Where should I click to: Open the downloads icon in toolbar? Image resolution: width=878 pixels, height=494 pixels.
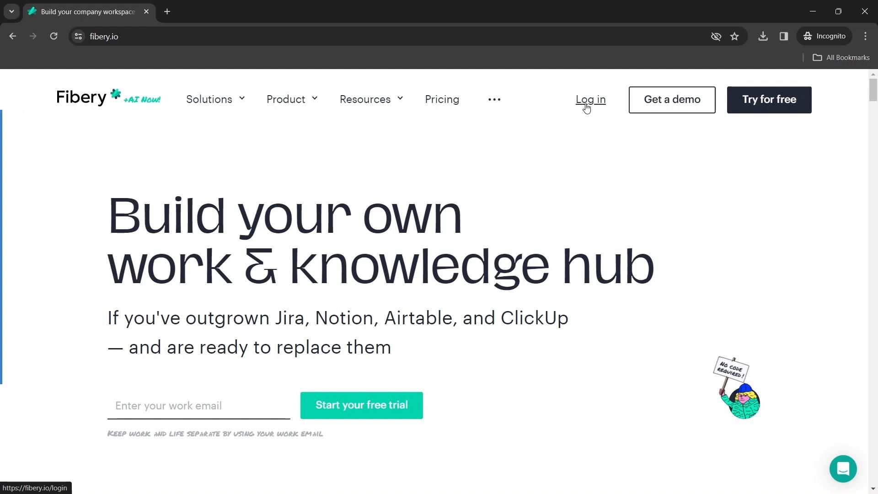(x=763, y=36)
